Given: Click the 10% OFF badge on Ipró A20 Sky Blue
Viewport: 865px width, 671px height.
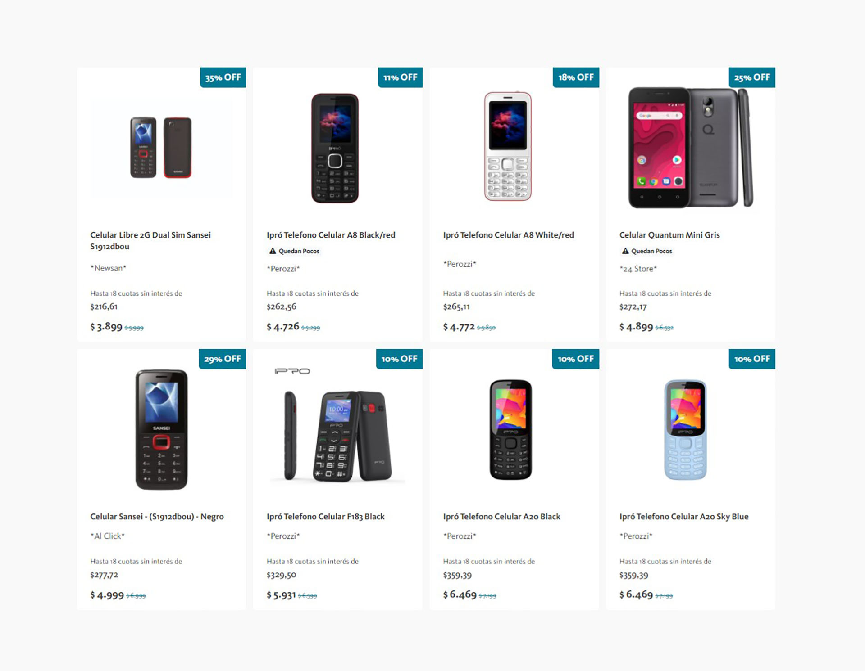Looking at the screenshot, I should (751, 359).
